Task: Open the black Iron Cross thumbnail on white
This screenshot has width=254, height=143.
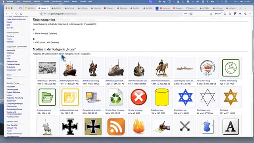Action: coord(70,126)
